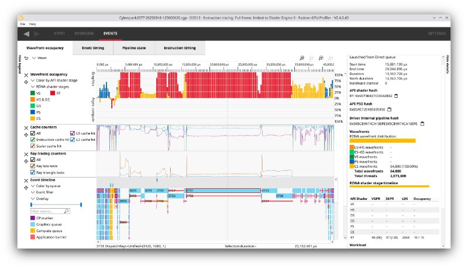This screenshot has height=269, width=468.
Task: Toggle the Ray triangle tests checkbox
Action: pos(33,173)
